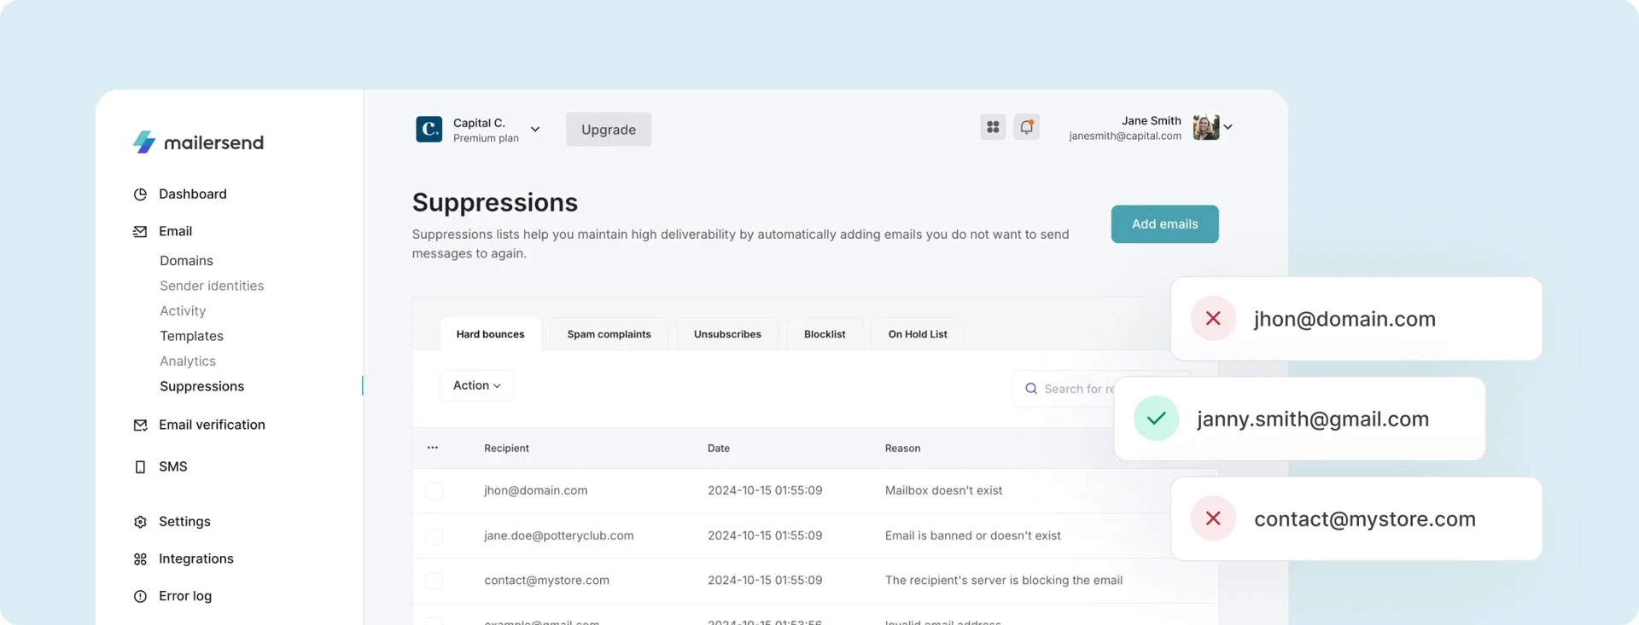This screenshot has height=625, width=1639.
Task: Click the three-dots column header icon
Action: click(433, 448)
